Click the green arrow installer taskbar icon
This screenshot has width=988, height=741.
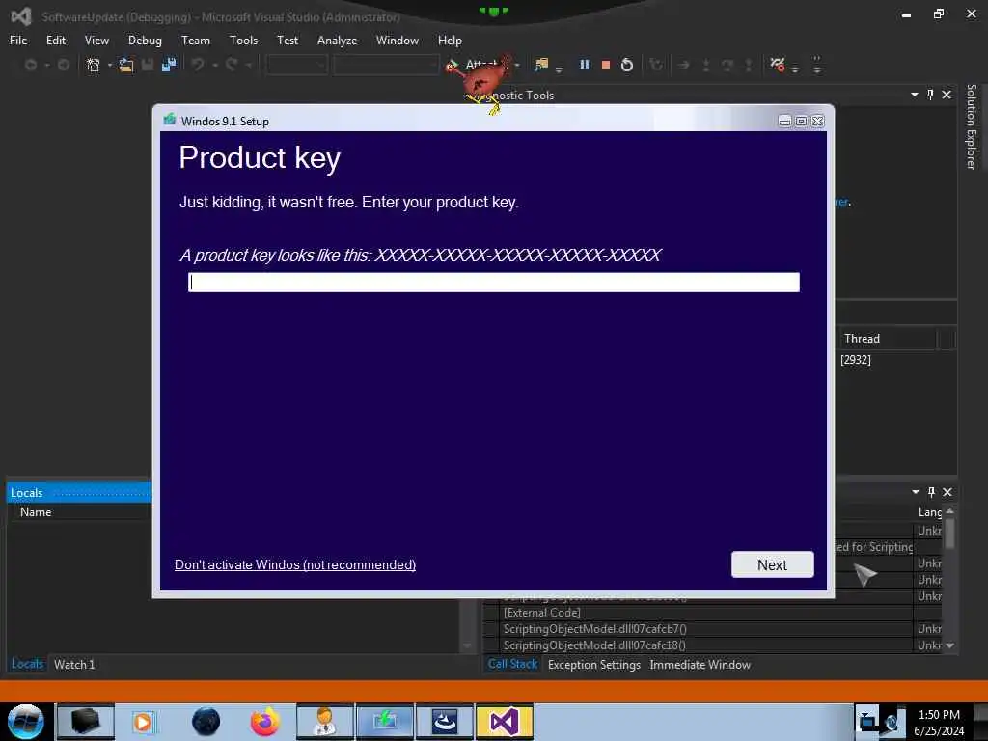pos(385,722)
